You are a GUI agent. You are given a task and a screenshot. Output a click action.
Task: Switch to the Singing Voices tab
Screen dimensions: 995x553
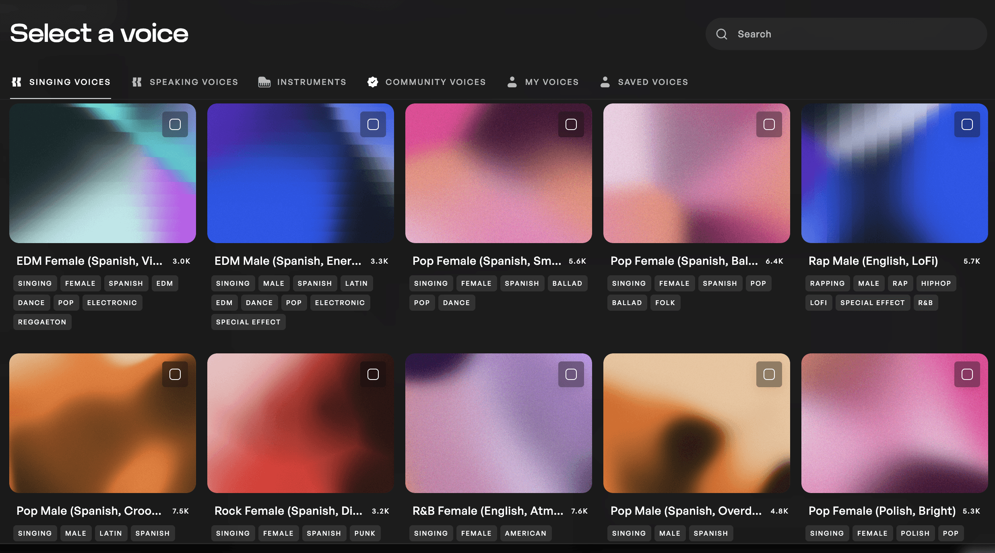[60, 82]
